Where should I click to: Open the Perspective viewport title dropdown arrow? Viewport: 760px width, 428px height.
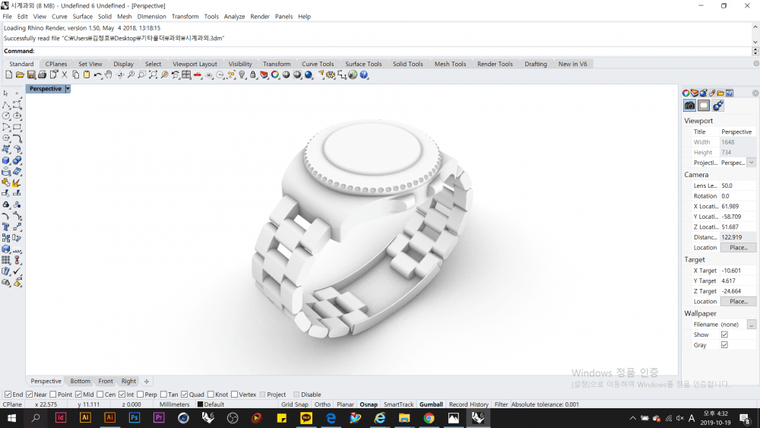[68, 89]
